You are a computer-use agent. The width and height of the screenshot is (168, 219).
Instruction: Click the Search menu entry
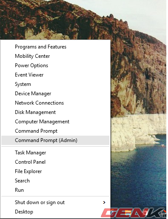pyautogui.click(x=55, y=181)
